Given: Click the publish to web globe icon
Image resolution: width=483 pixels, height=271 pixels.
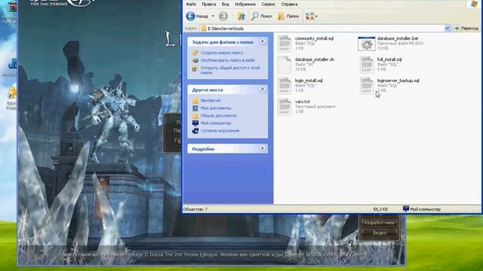Looking at the screenshot, I should pos(195,60).
